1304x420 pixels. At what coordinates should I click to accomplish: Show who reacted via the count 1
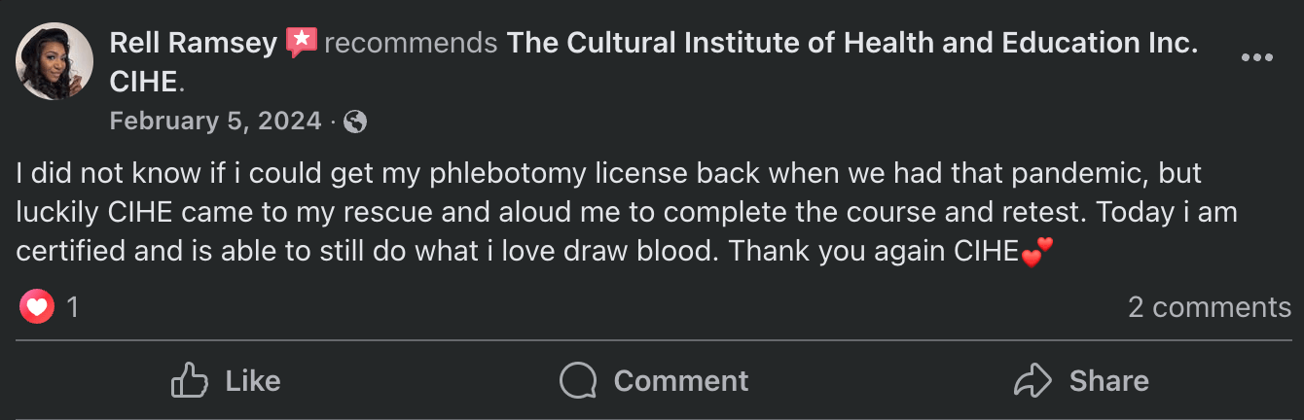coord(72,308)
